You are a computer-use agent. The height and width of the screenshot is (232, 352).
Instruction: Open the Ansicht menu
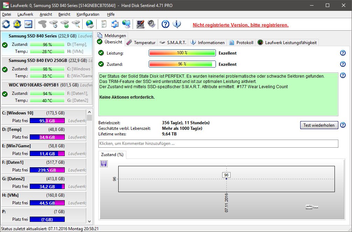(46, 14)
